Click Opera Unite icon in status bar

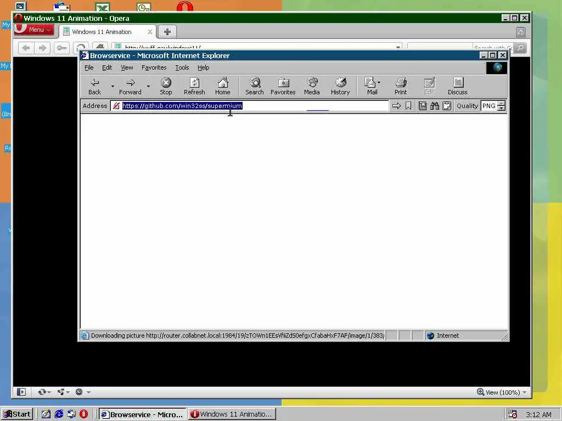[x=61, y=392]
